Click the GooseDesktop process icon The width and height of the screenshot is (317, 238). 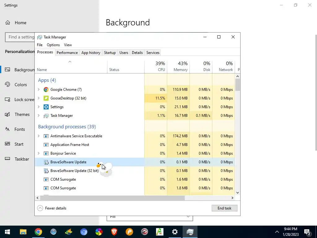[46, 98]
